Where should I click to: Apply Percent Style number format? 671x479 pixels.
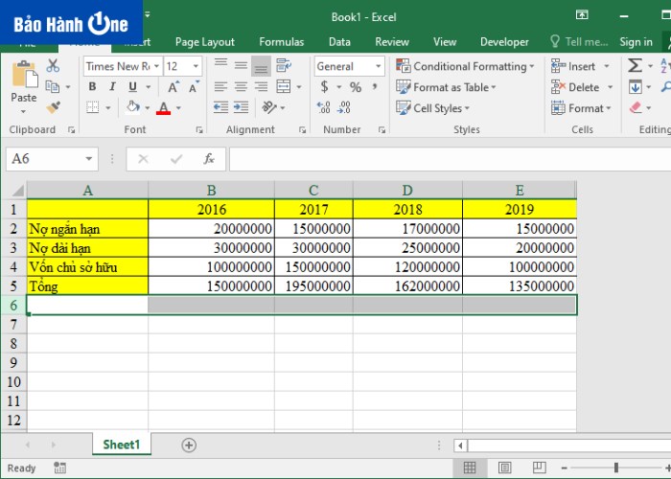[x=355, y=87]
